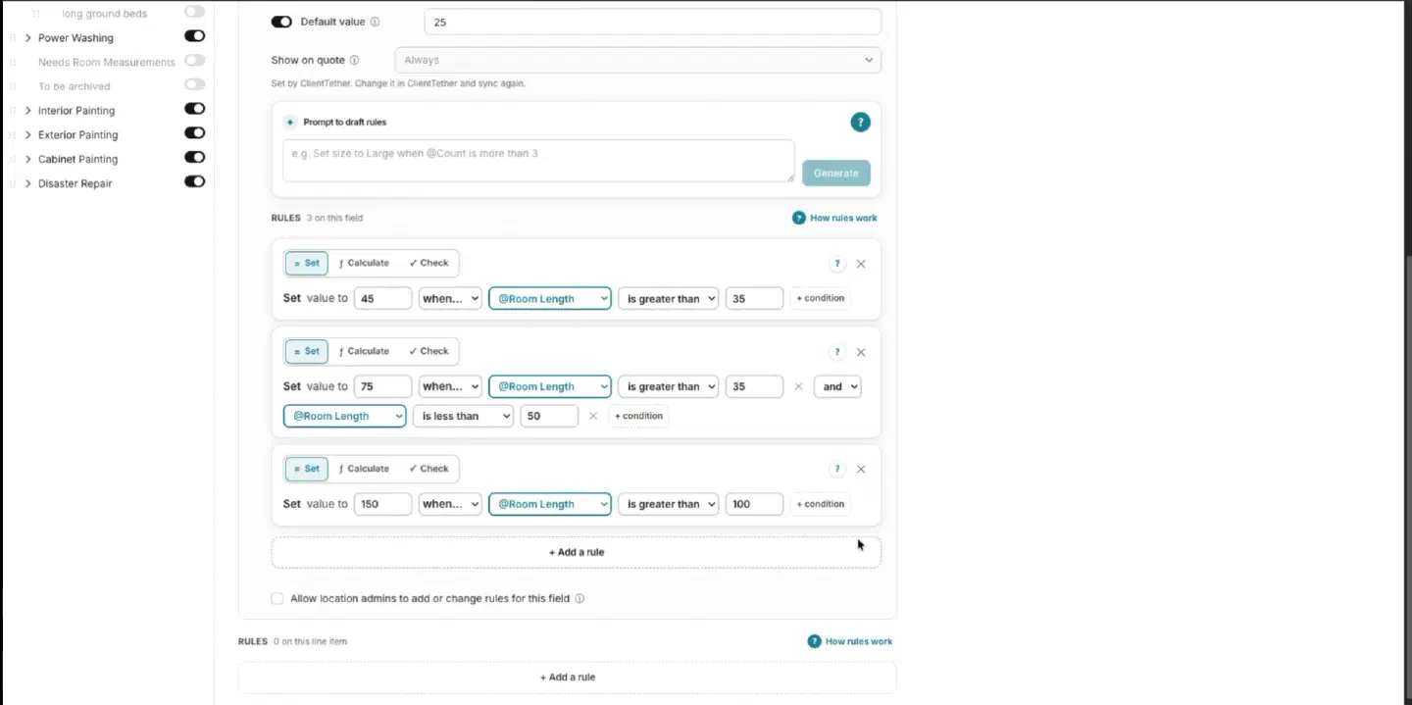Delete the rule that sets value to 150
The width and height of the screenshot is (1412, 705).
point(861,470)
